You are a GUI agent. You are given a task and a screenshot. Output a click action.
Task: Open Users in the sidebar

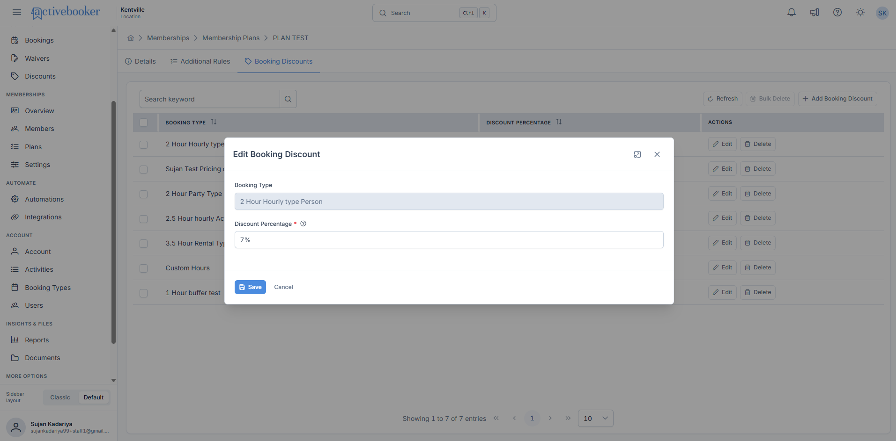pos(34,305)
